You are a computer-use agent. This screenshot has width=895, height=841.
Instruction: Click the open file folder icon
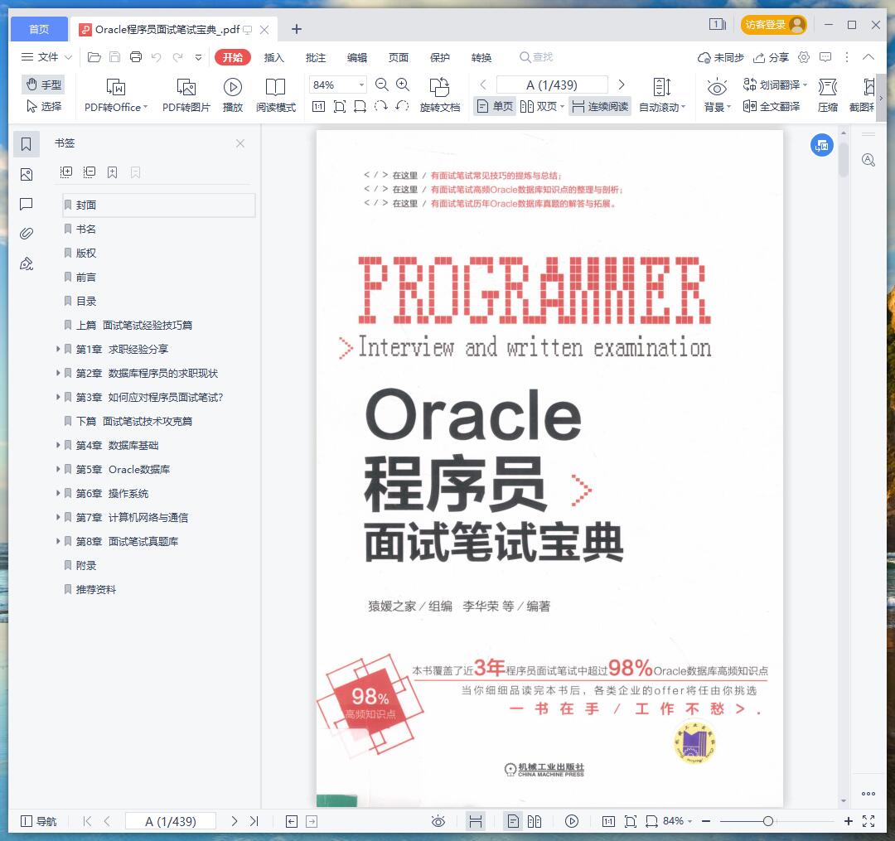[x=94, y=57]
